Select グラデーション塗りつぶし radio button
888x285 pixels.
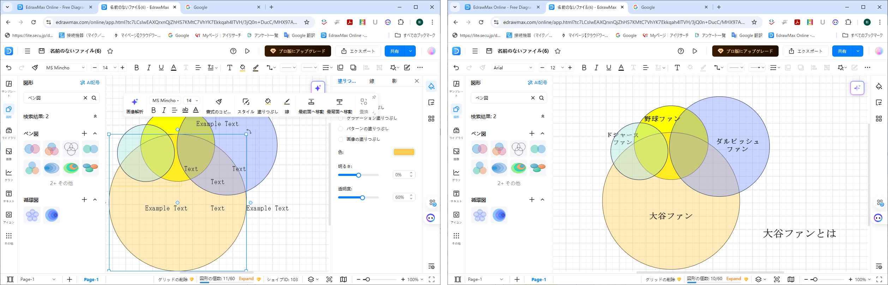(x=341, y=118)
